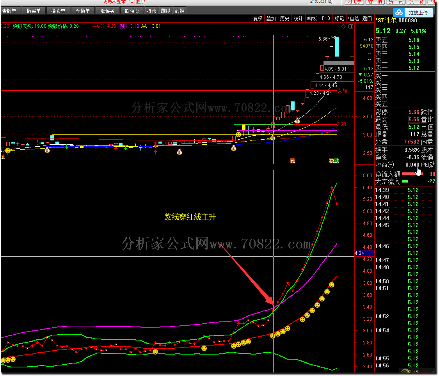Click the topmost smiley on the lower red curve
Image resolution: width=439 pixels, height=376 pixels.
click(x=332, y=285)
